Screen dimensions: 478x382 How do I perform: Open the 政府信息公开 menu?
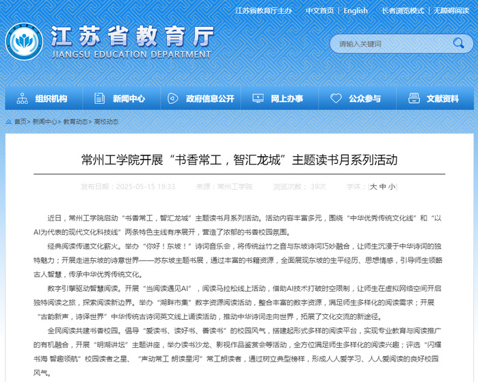pos(201,99)
